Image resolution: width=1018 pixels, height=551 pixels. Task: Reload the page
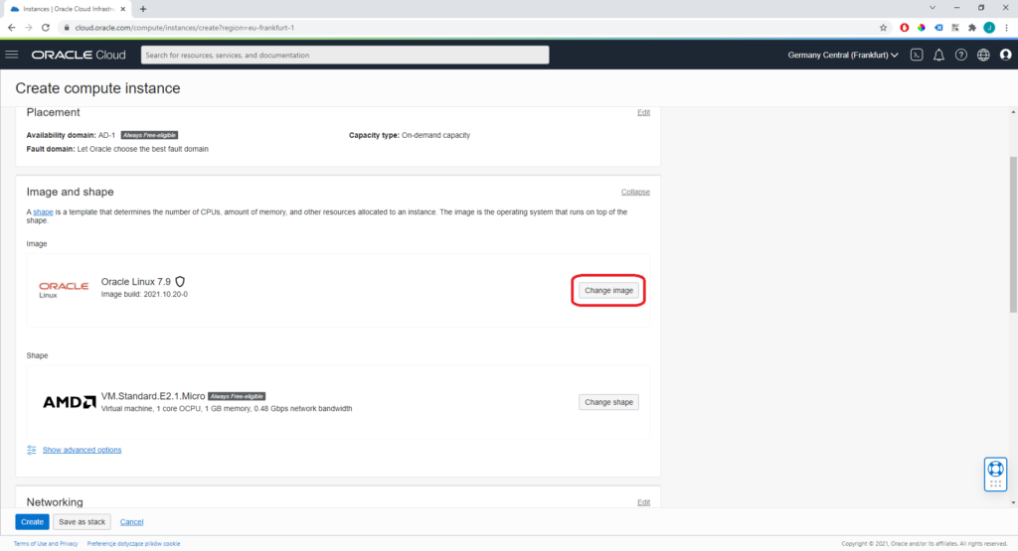[46, 27]
